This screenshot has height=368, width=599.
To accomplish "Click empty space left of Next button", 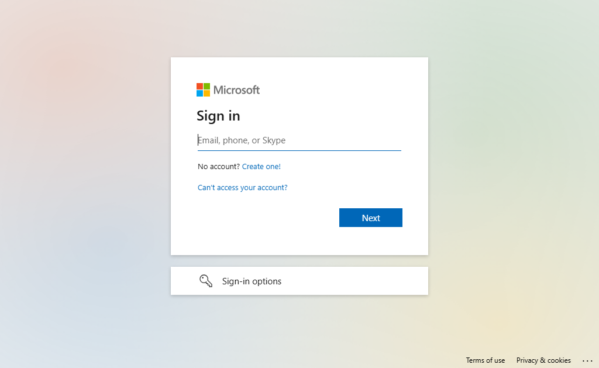I will (x=267, y=218).
